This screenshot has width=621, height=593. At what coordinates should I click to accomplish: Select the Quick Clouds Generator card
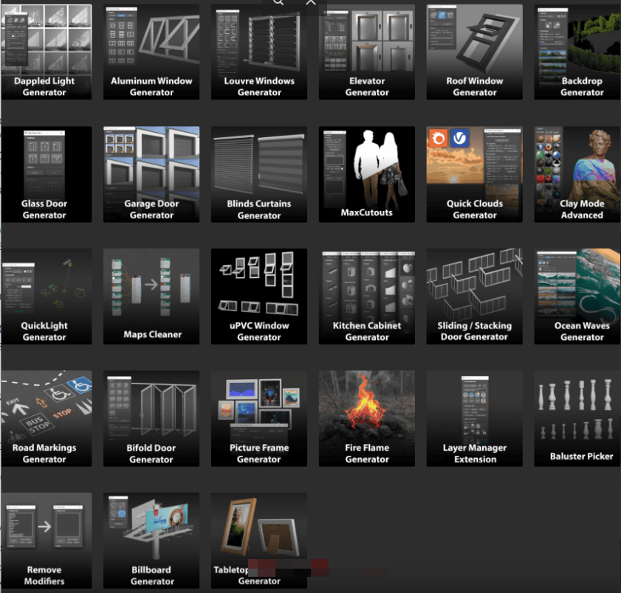pos(475,174)
